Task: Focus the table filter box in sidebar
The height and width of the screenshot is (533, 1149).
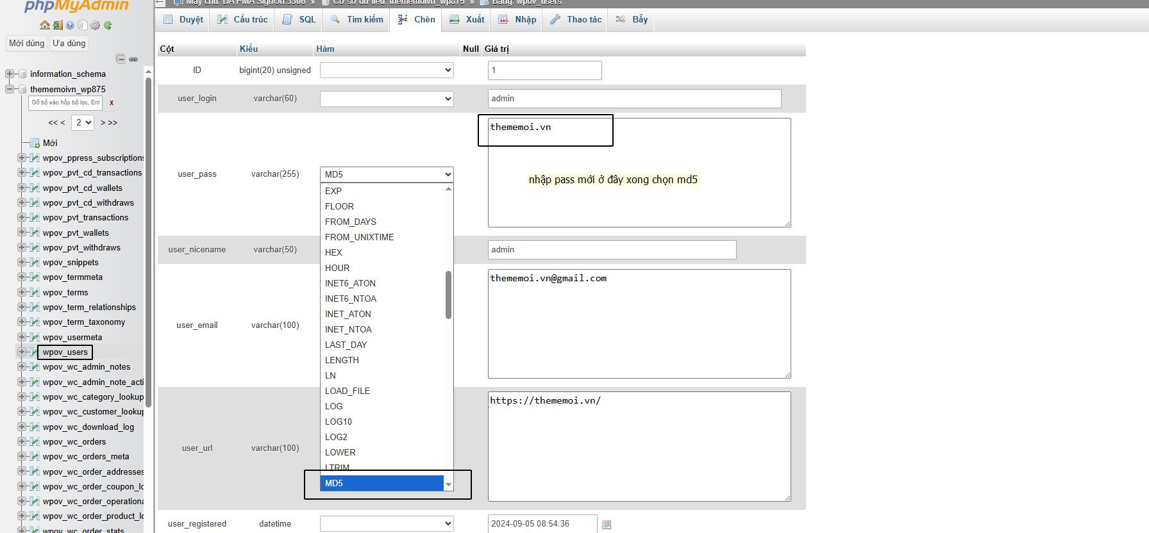Action: coord(65,102)
